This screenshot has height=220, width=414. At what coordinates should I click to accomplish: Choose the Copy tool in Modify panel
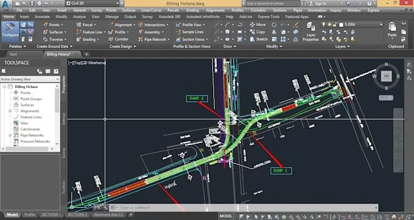coord(257,32)
